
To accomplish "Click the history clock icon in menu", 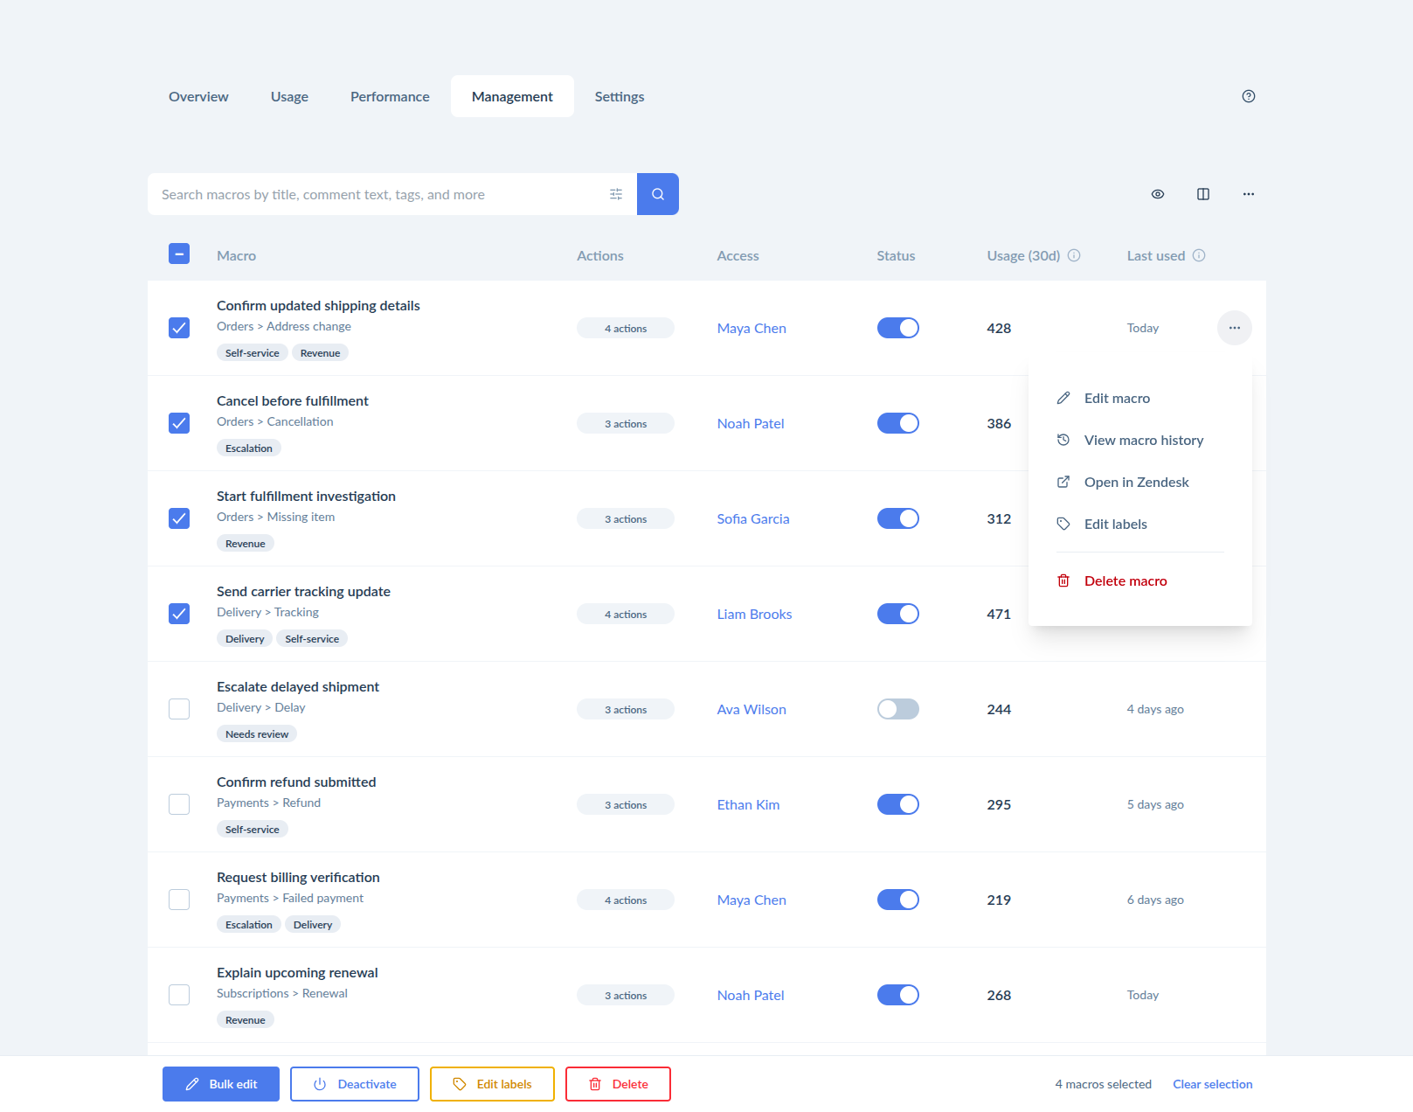I will pyautogui.click(x=1063, y=440).
